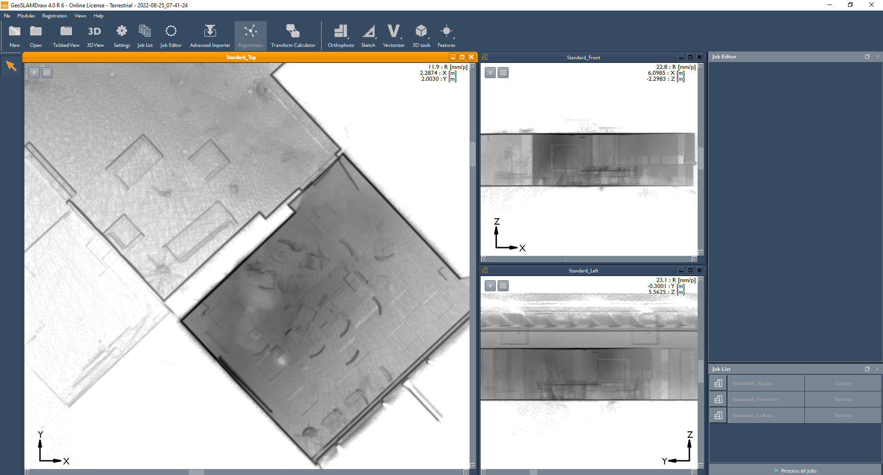Screen dimensions: 883x475
Task: Activate the Registration tool
Action: coord(250,35)
